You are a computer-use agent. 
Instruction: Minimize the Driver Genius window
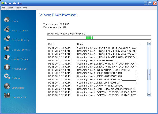click(x=145, y=3)
